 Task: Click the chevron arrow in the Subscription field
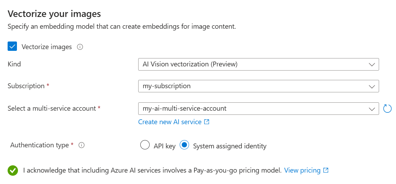(x=372, y=86)
